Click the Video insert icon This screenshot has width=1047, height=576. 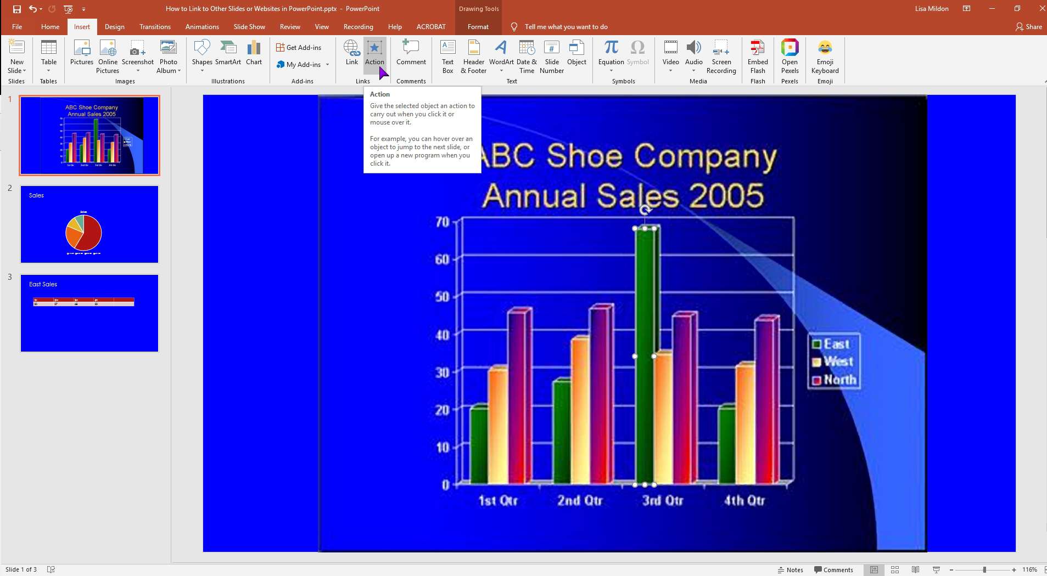pyautogui.click(x=670, y=57)
